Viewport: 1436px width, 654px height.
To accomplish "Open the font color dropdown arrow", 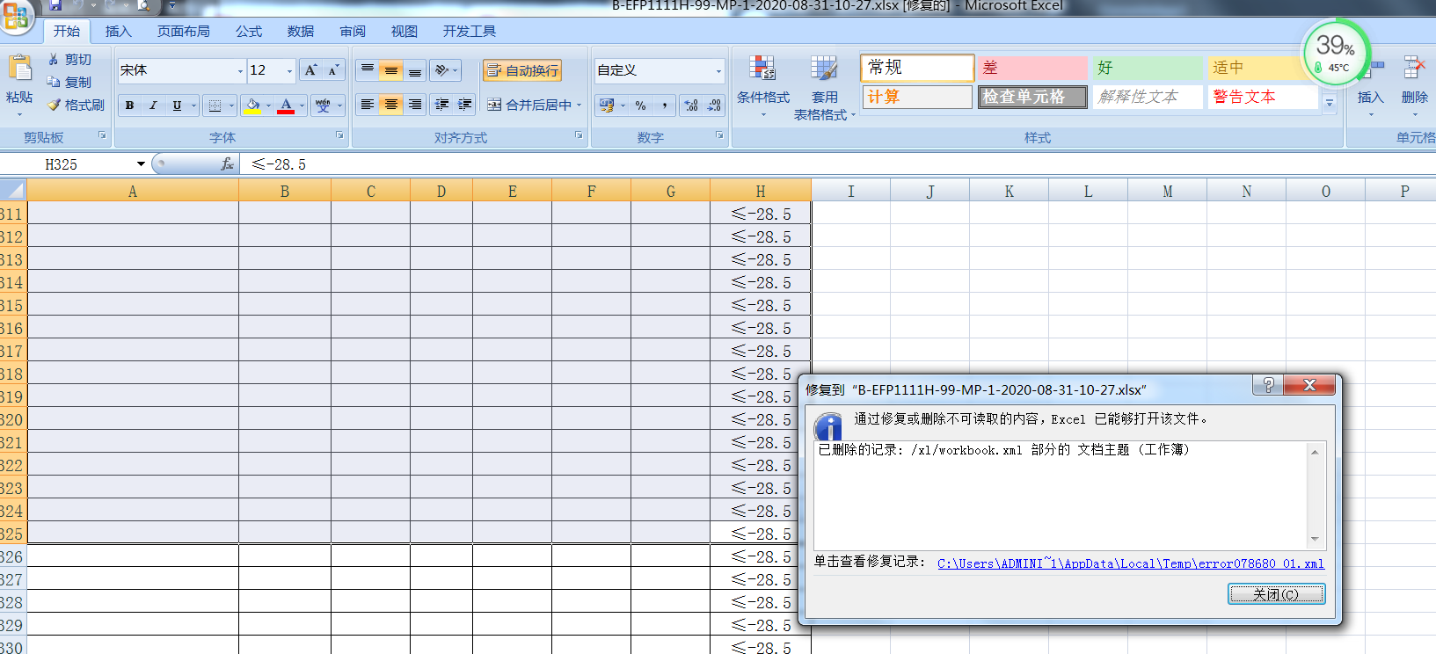I will (x=302, y=105).
